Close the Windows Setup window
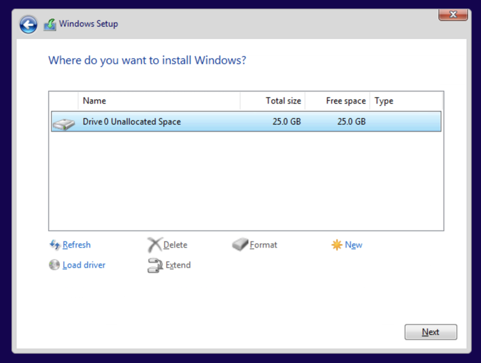481x363 pixels. pos(453,14)
